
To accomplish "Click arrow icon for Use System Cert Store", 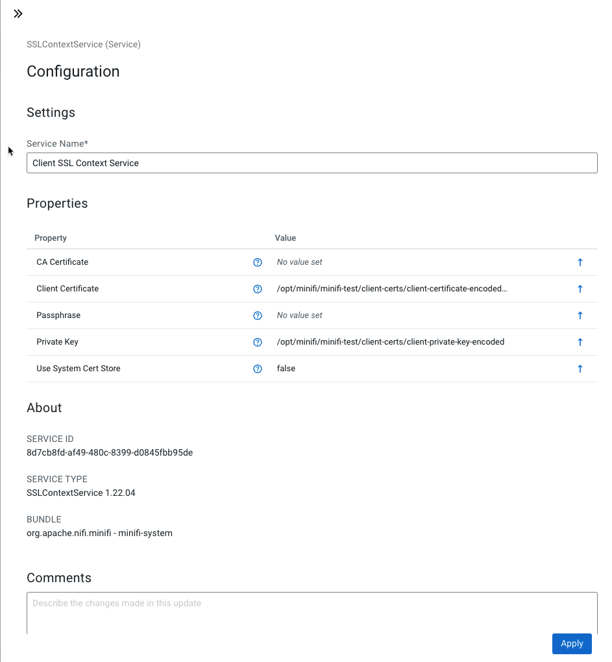I will pyautogui.click(x=580, y=369).
